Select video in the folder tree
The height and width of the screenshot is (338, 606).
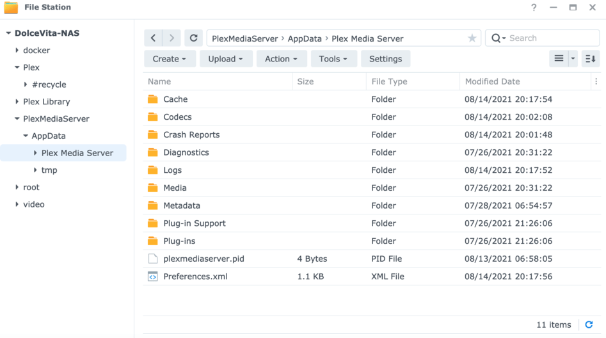coord(34,204)
